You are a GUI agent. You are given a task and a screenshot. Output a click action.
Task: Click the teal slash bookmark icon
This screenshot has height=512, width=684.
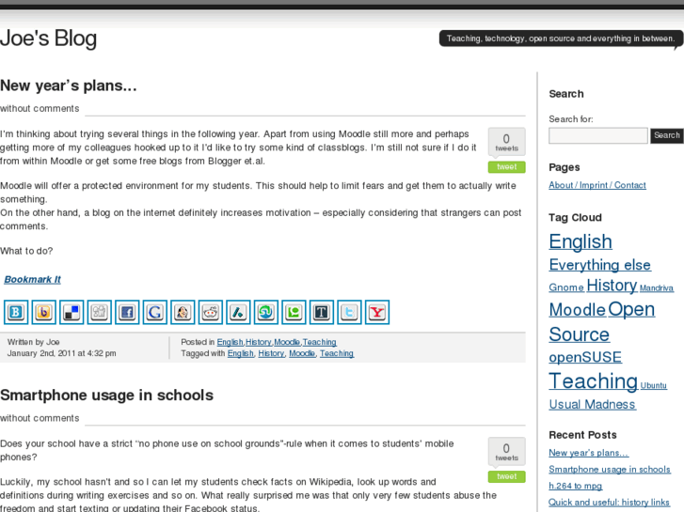238,312
